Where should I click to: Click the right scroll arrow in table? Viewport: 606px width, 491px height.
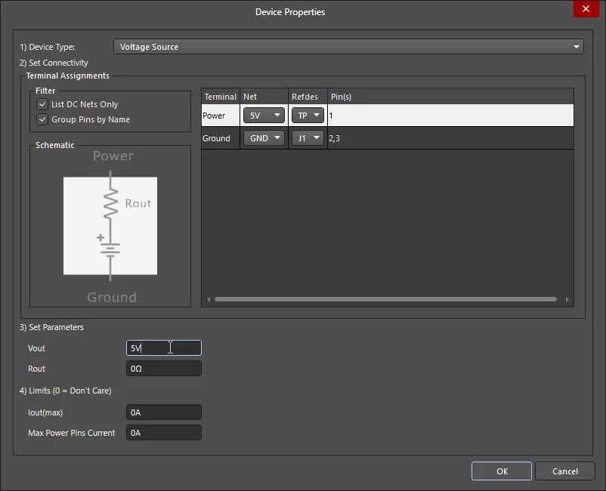(x=567, y=300)
